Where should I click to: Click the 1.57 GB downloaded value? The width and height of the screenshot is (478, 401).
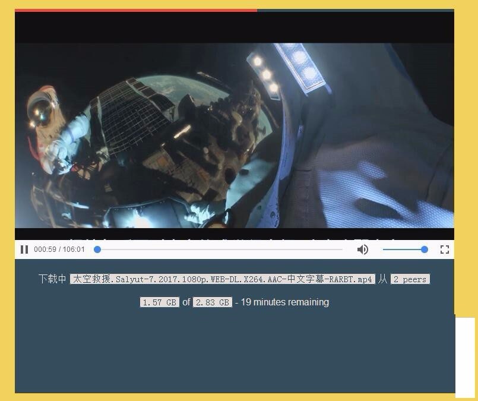click(x=160, y=302)
